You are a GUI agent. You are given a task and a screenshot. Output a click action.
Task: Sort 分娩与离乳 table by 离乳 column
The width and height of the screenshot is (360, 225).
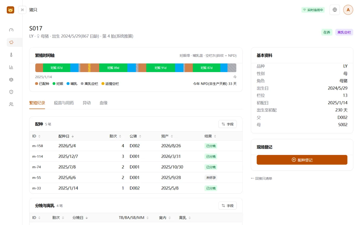pyautogui.click(x=185, y=218)
